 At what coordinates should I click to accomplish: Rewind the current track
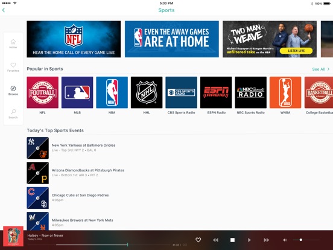(x=215, y=240)
